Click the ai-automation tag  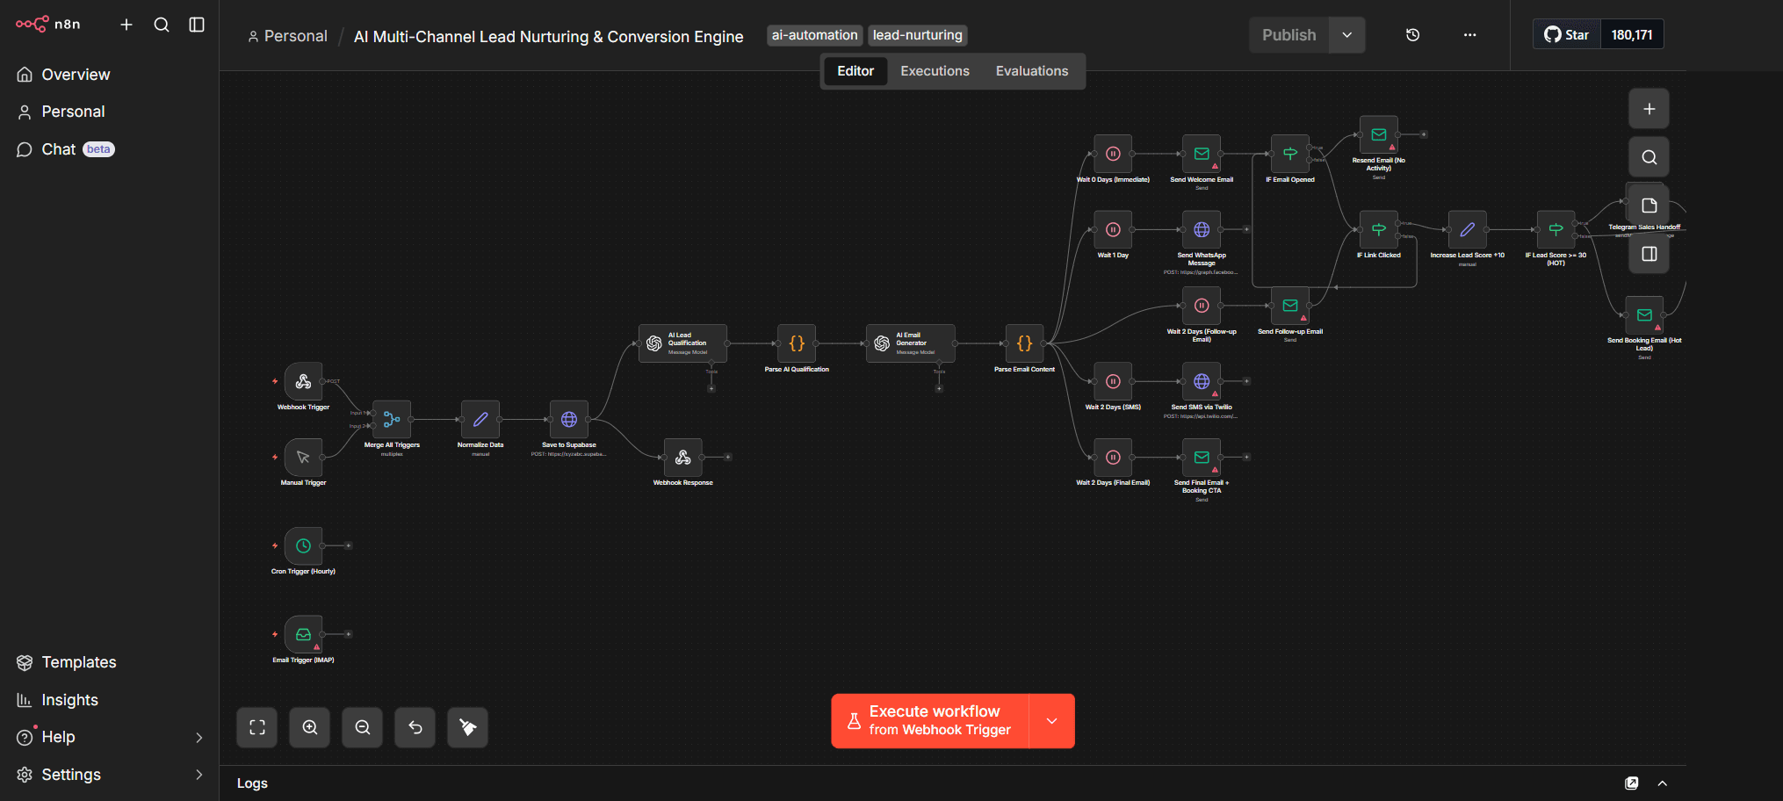(814, 35)
